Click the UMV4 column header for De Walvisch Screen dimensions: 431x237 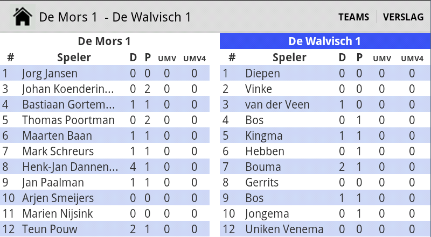click(x=412, y=59)
